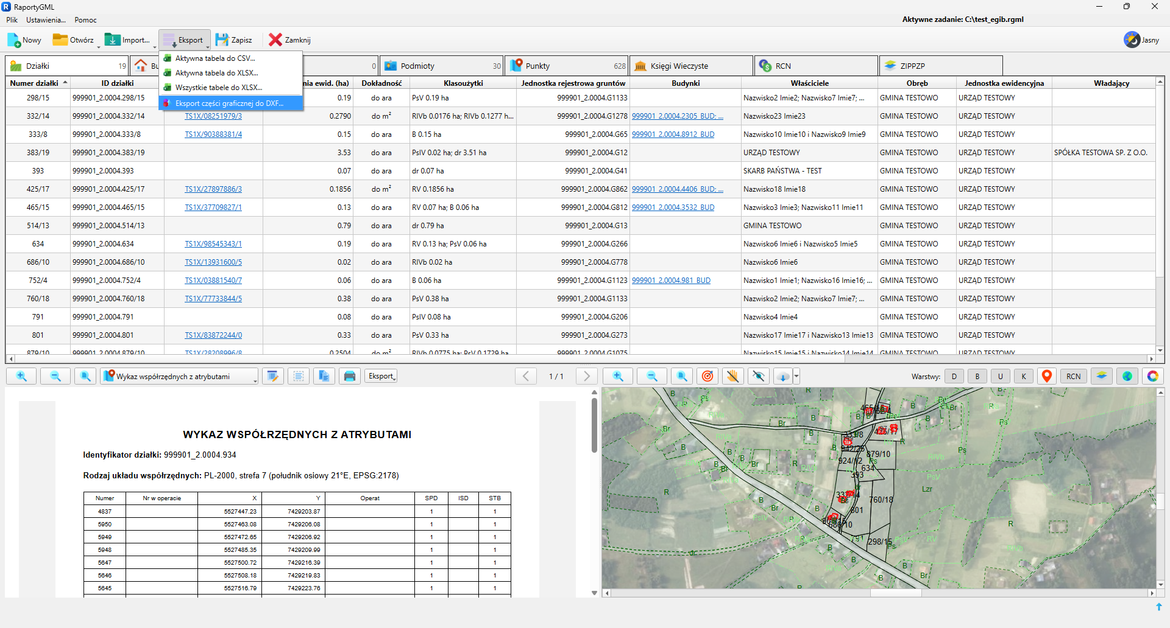Zoom out on the report preview

(55, 376)
